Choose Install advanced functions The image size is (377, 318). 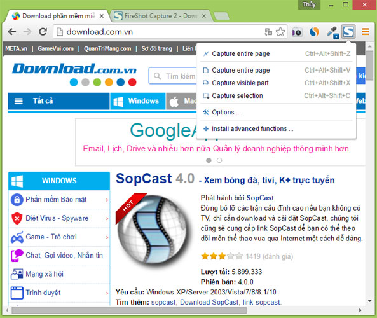(x=277, y=128)
